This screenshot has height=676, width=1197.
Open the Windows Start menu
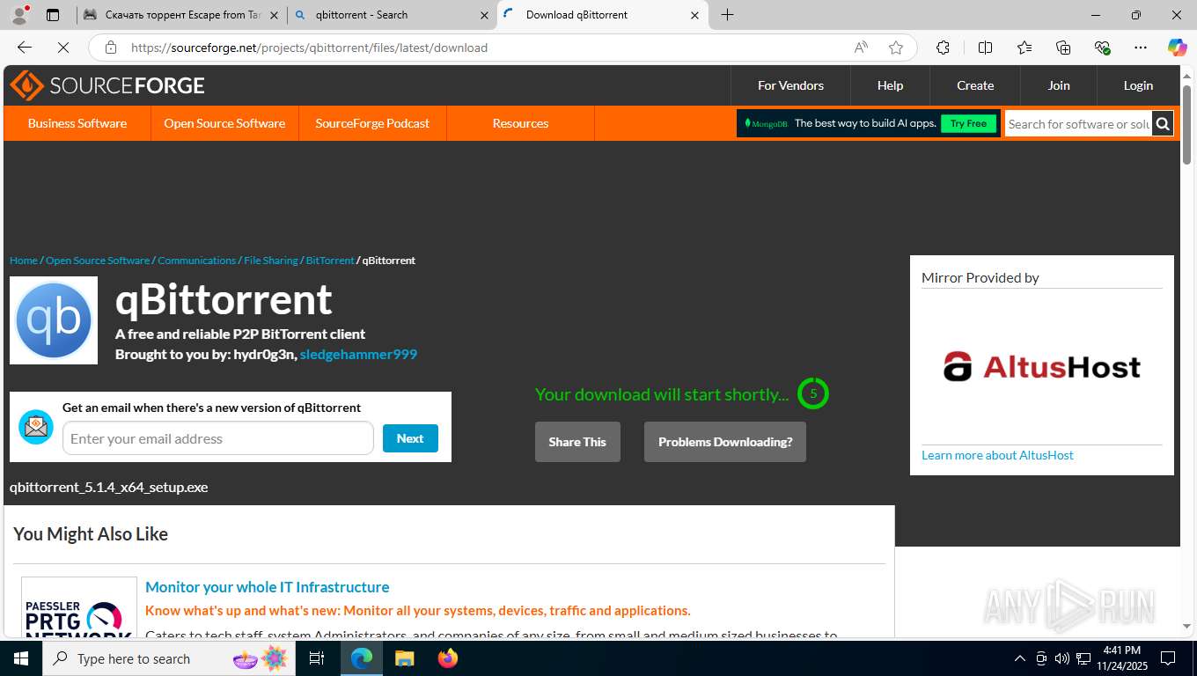pyautogui.click(x=20, y=658)
